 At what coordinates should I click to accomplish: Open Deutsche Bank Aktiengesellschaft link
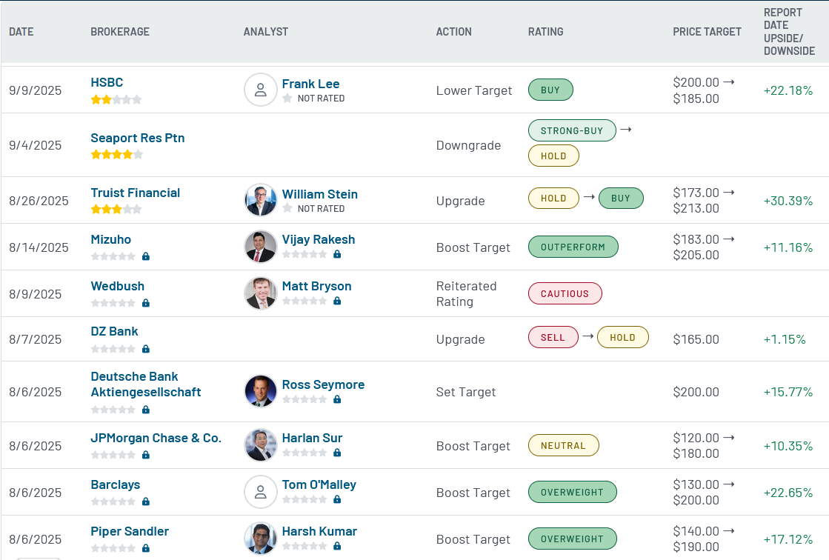(146, 384)
